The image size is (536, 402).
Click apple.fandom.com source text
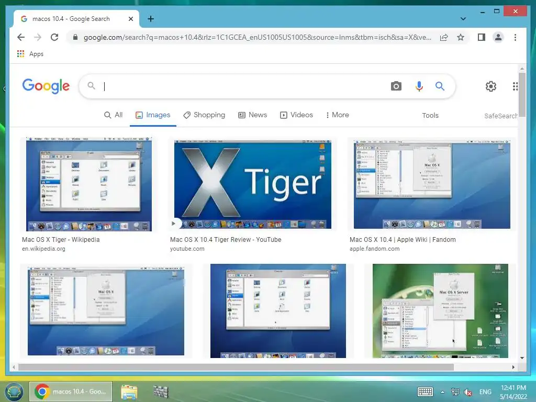click(374, 249)
